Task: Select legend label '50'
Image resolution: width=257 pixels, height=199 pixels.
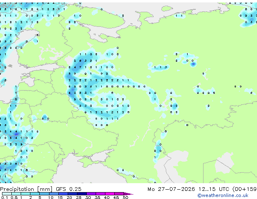Action: coord(126,197)
